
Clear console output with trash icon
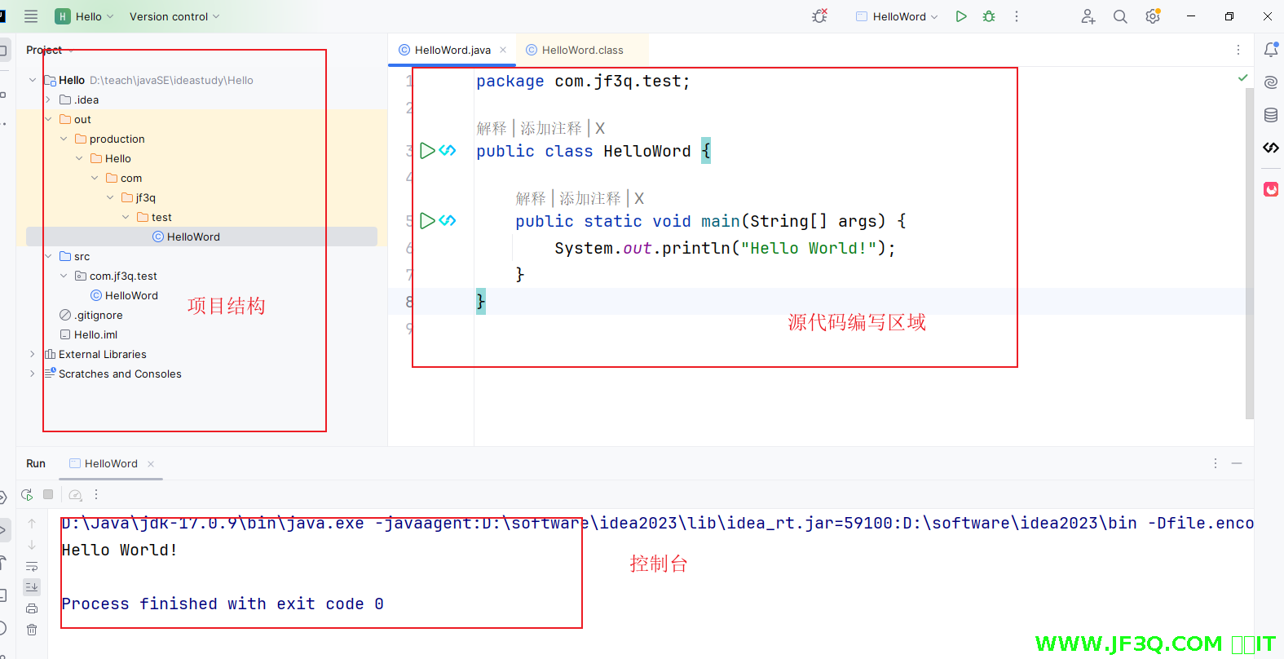coord(32,630)
